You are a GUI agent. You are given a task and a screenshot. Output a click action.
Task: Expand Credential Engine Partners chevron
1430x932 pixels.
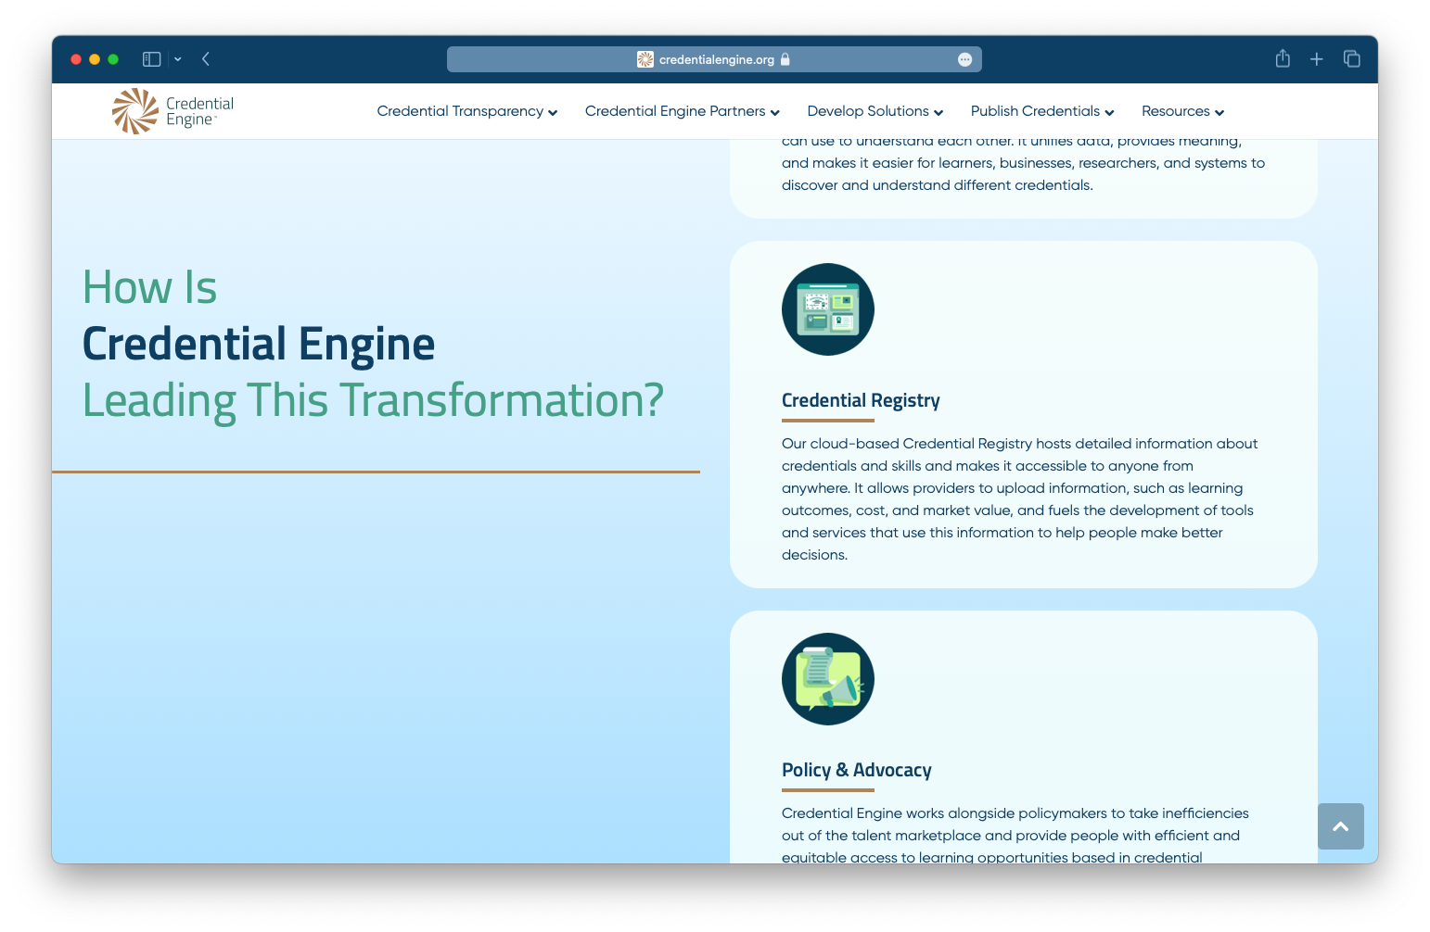pos(775,113)
